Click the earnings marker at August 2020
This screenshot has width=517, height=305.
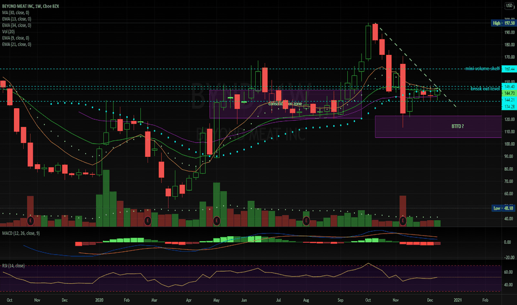[306, 221]
